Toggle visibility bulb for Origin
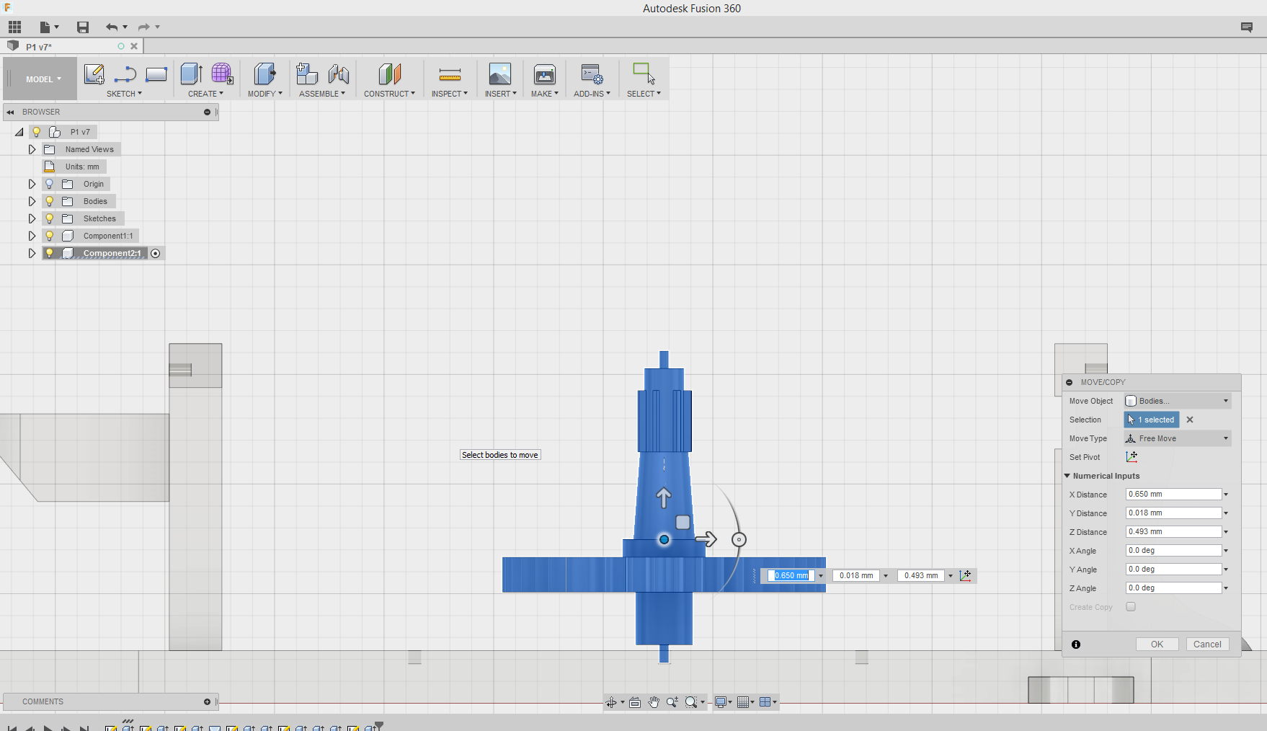 pyautogui.click(x=49, y=184)
